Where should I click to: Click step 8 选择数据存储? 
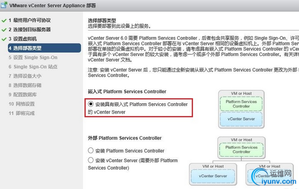coord(25,85)
